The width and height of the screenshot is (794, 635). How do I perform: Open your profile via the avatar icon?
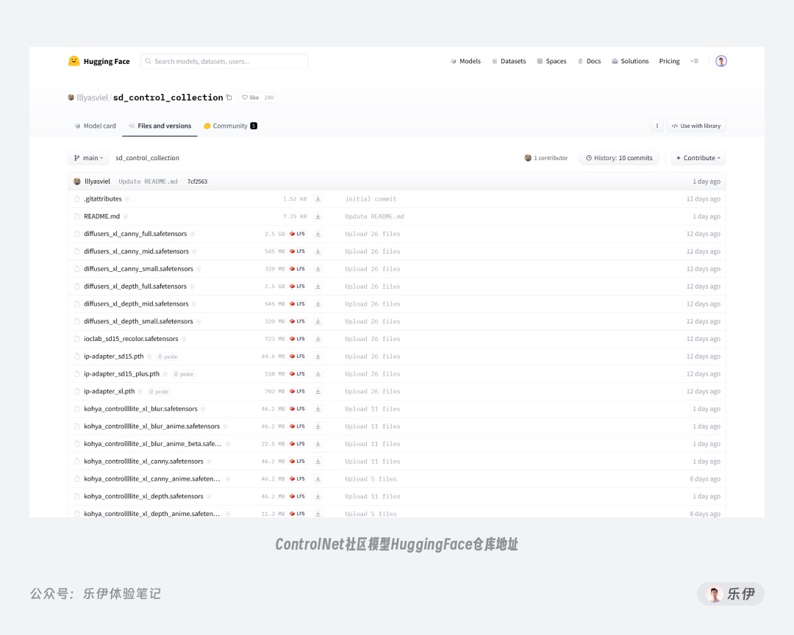tap(720, 61)
